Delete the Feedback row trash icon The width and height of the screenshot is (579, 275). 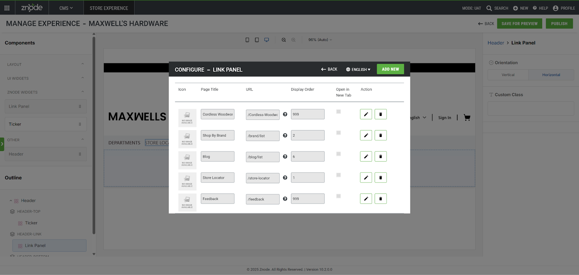381,199
